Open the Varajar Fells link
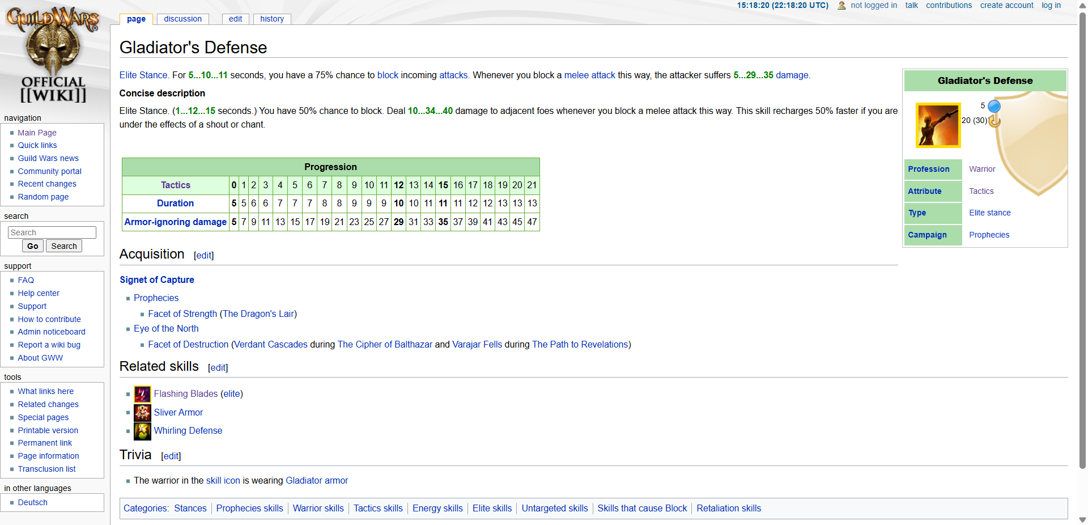 point(477,344)
